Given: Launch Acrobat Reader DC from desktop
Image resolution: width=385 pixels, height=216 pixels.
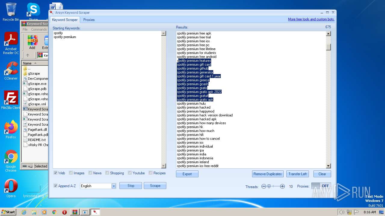Looking at the screenshot, I should (x=11, y=43).
